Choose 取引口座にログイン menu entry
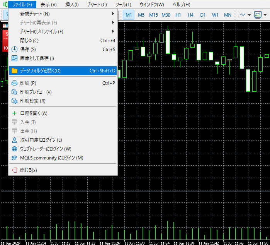 41,140
